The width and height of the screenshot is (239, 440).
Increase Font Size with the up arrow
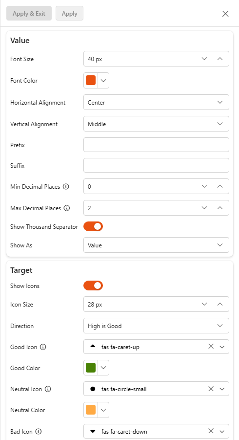tap(220, 59)
